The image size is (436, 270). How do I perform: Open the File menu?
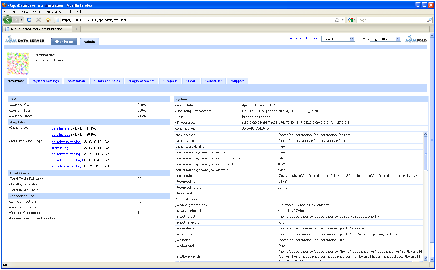6,12
